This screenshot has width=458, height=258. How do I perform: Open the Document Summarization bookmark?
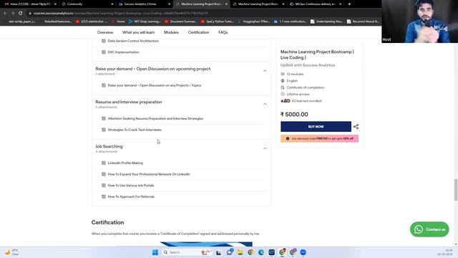(x=181, y=21)
